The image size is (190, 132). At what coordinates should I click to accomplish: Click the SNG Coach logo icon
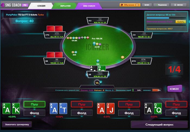2,5
